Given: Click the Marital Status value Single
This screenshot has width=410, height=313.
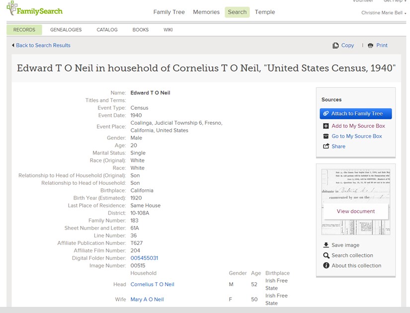Looking at the screenshot, I should (138, 153).
